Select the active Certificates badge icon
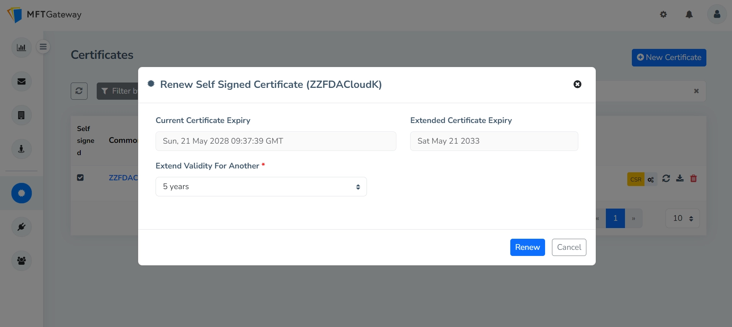Screen dimensions: 732x327 point(21,193)
